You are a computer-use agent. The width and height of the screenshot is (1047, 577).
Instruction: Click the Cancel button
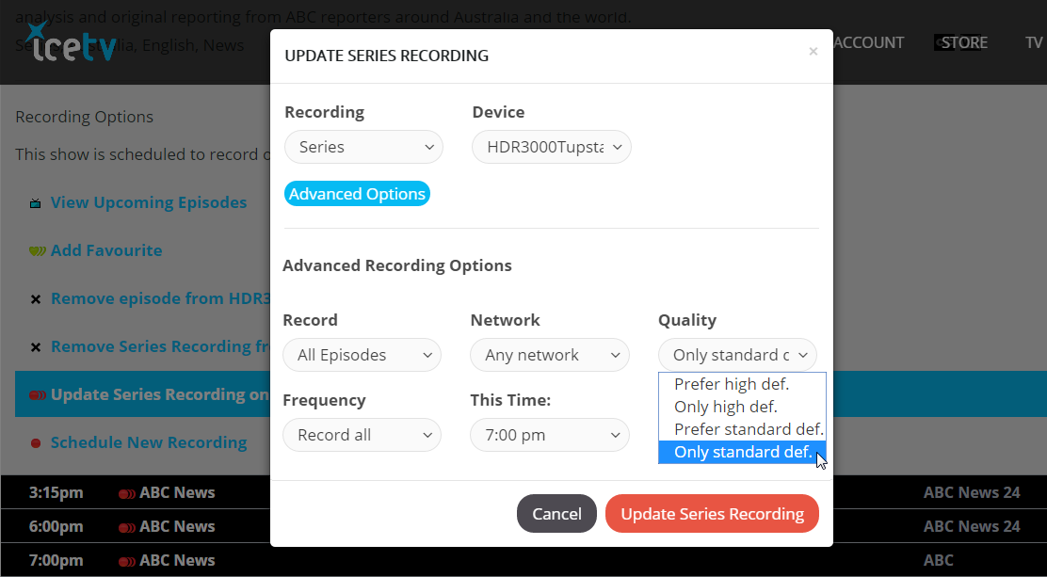click(556, 514)
